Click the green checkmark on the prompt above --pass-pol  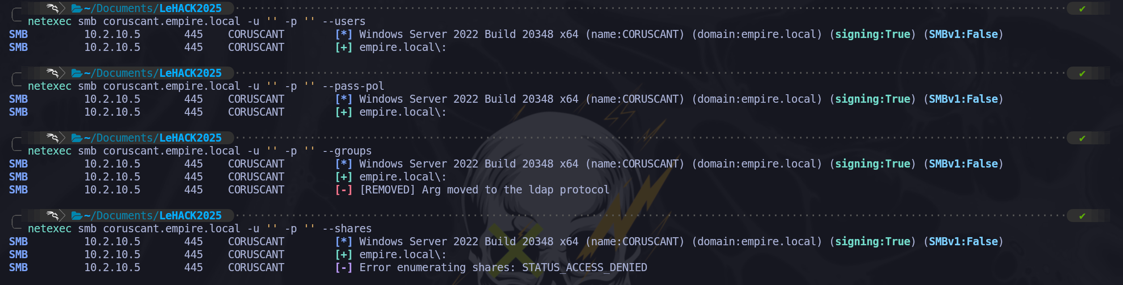1082,74
